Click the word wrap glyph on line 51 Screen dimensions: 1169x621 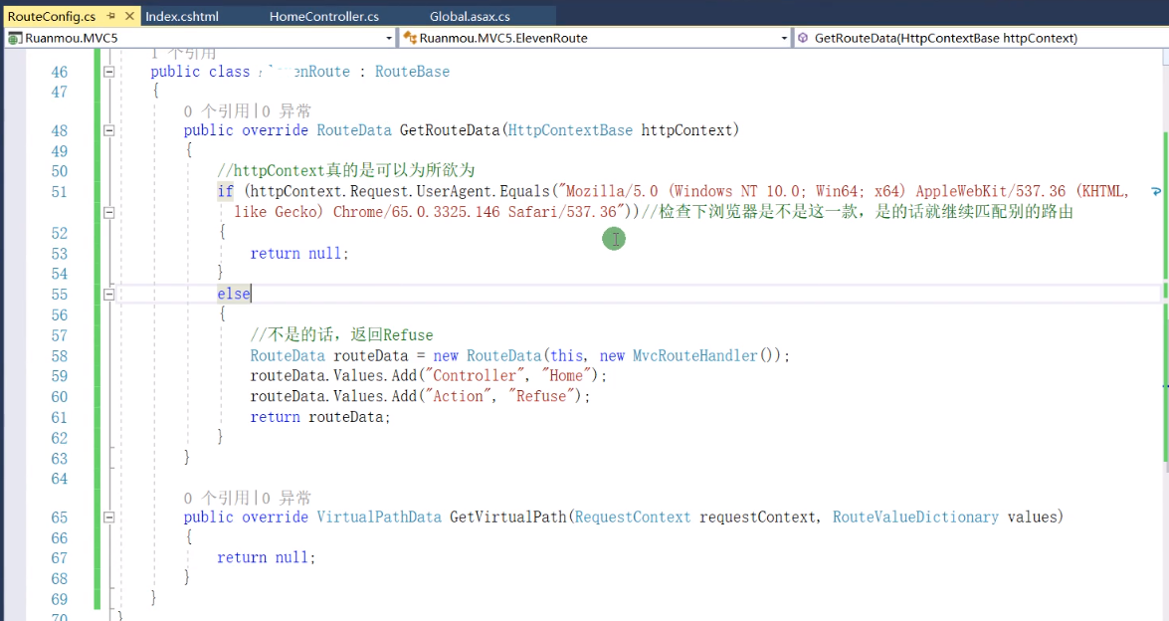pyautogui.click(x=1156, y=192)
